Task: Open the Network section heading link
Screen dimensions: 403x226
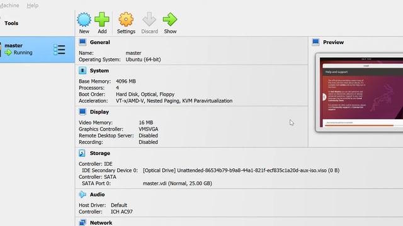Action: (101, 223)
